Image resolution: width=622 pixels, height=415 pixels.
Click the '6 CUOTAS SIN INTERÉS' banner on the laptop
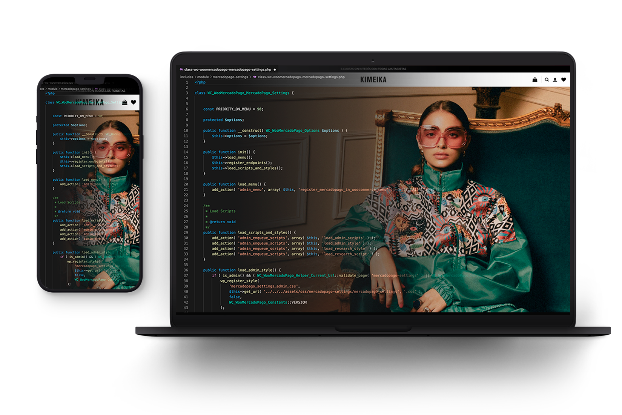[373, 69]
